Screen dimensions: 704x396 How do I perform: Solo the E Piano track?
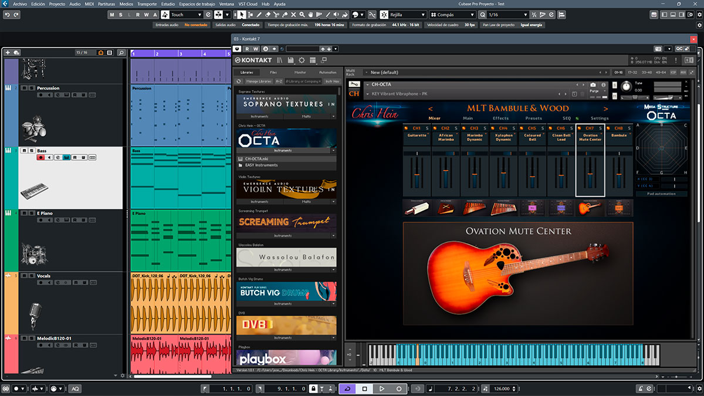point(31,214)
